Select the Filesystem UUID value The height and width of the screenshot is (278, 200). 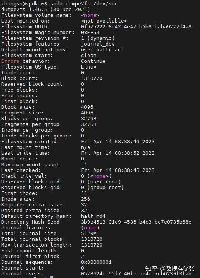click(136, 26)
